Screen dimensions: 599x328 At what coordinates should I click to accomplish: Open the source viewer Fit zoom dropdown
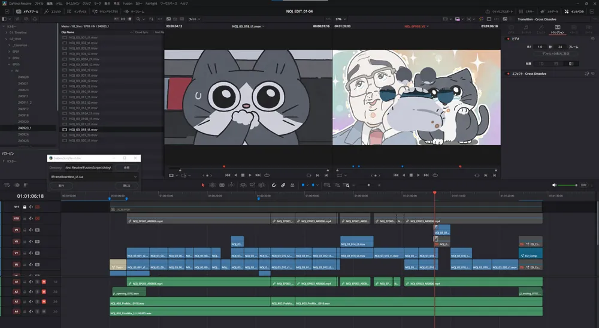click(195, 19)
